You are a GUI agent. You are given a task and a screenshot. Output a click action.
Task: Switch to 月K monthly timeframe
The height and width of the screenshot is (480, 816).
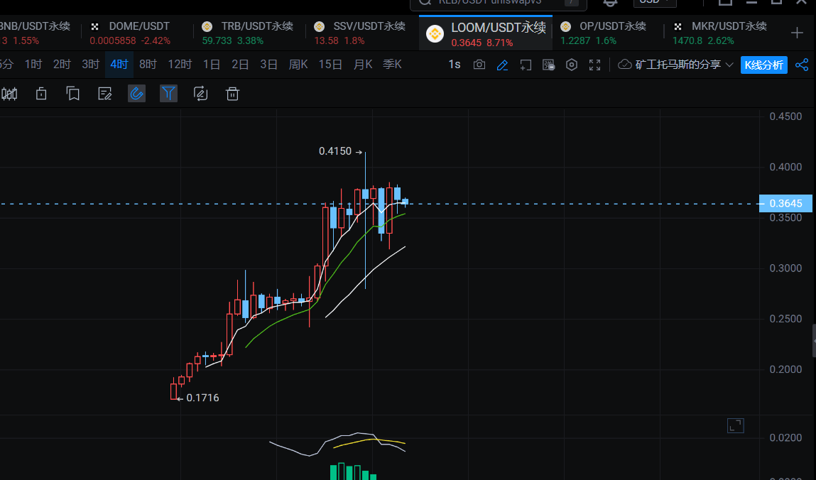click(363, 65)
